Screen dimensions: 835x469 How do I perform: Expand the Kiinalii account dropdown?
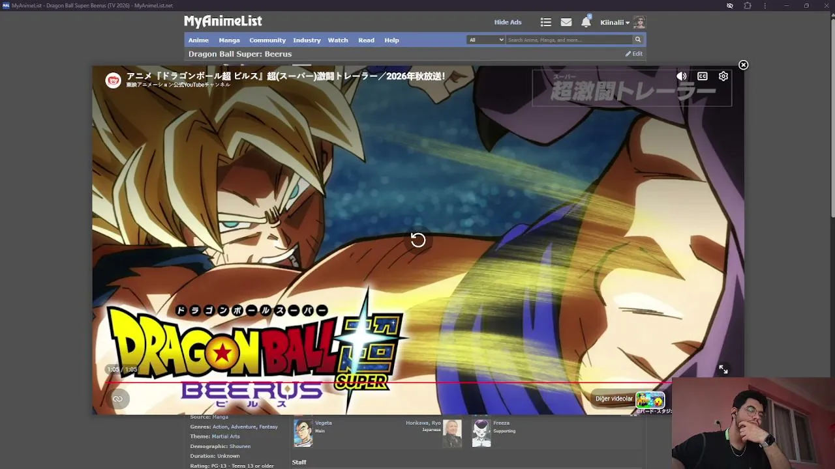click(x=615, y=23)
